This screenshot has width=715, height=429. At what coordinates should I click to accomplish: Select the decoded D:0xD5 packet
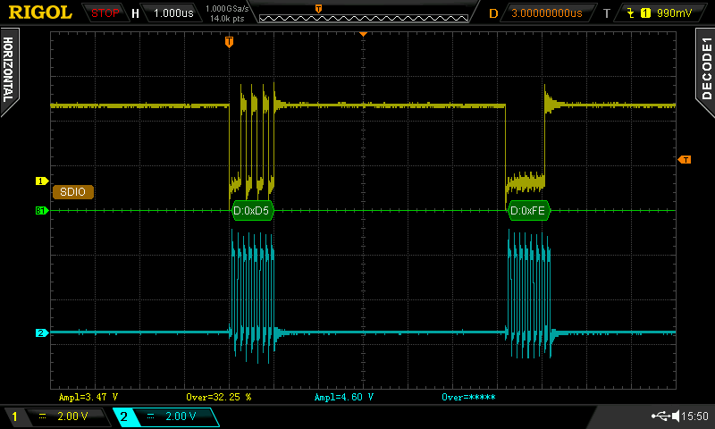pos(252,211)
